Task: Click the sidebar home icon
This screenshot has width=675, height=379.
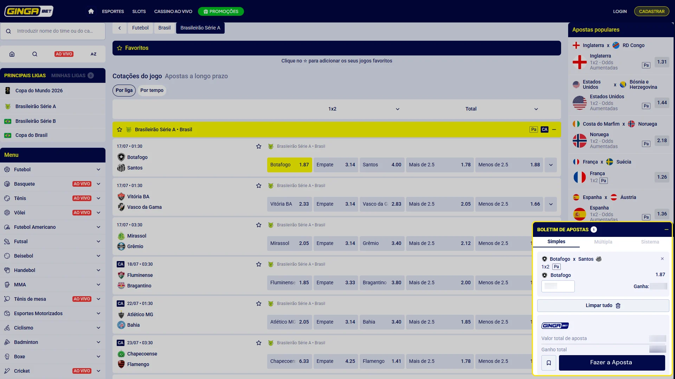Action: [x=12, y=54]
